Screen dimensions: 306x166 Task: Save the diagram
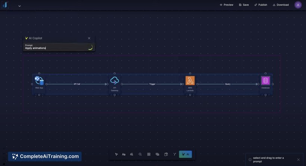(244, 5)
